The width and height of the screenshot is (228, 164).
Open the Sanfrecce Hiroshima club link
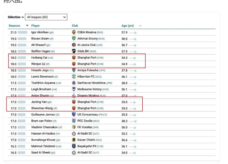(x=92, y=83)
